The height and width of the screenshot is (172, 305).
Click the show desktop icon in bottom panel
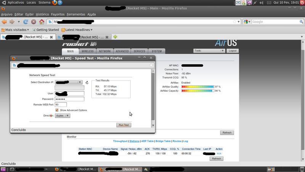(3, 169)
